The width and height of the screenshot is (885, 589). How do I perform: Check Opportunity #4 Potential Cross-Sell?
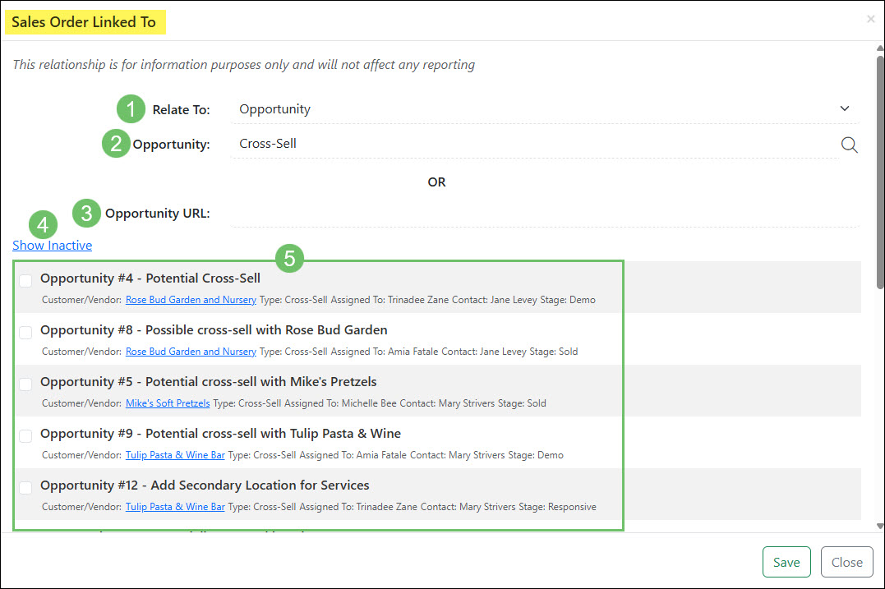[x=25, y=280]
